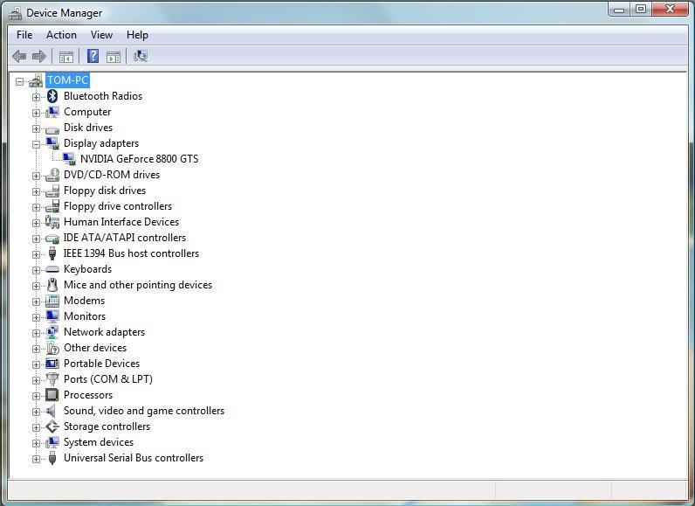This screenshot has height=506, width=695.
Task: Click the Show/Hide Console Tree toolbar icon
Action: coord(65,57)
